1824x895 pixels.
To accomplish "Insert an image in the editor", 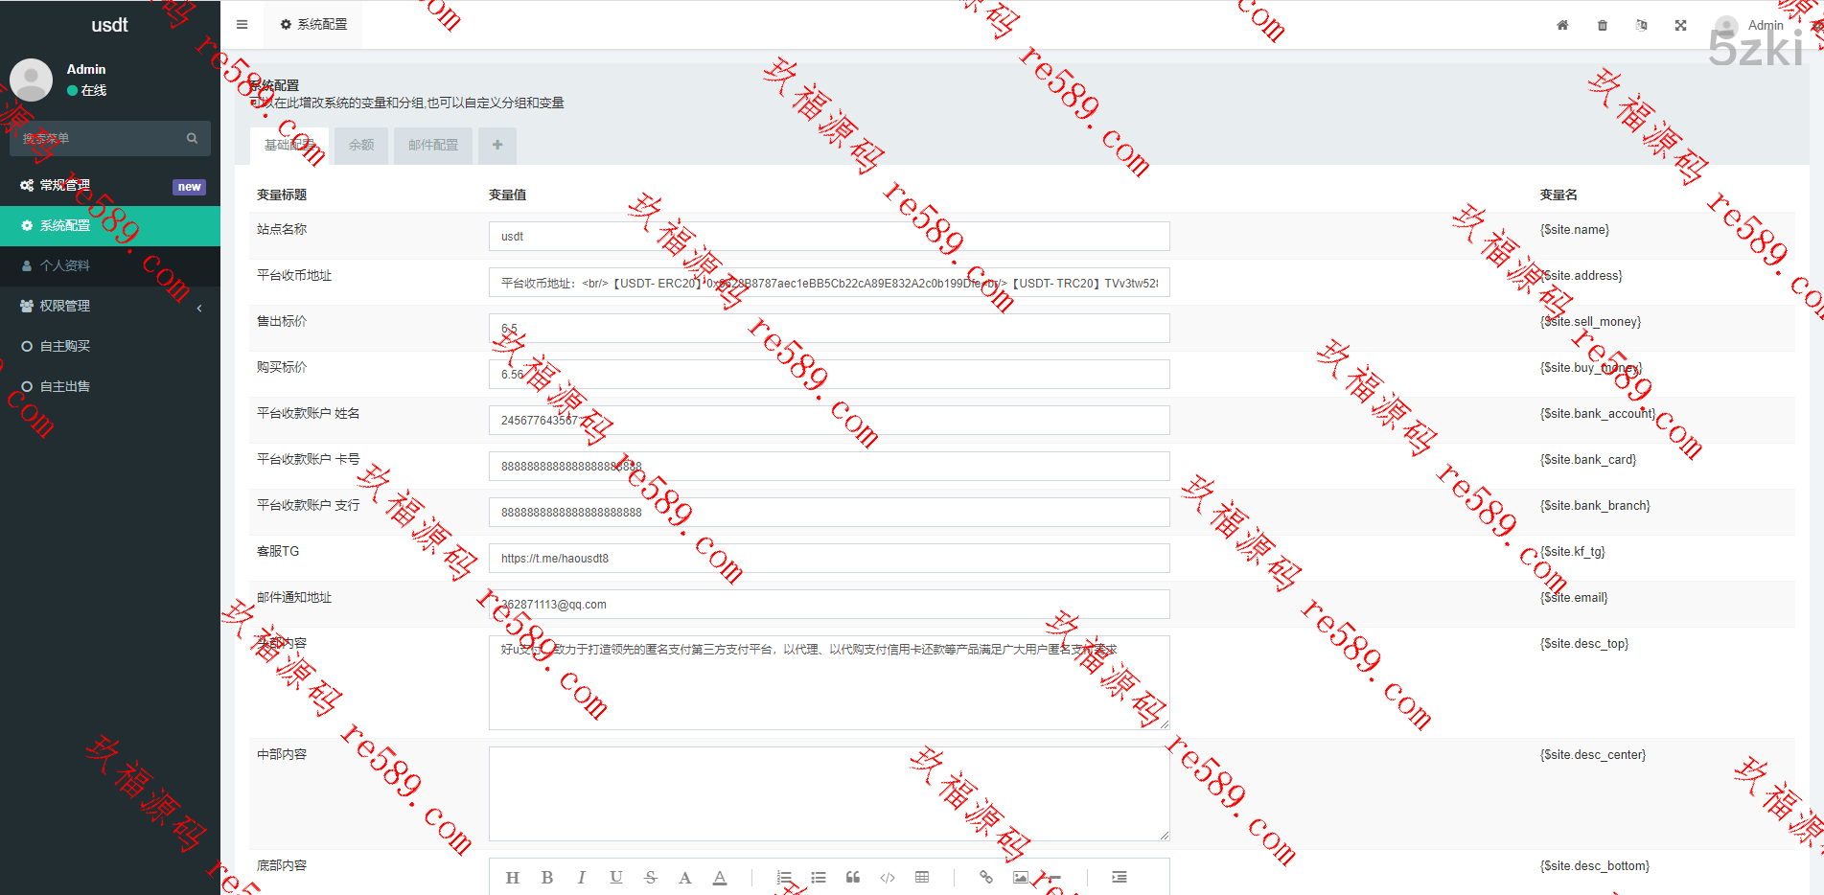I will coord(1021,878).
